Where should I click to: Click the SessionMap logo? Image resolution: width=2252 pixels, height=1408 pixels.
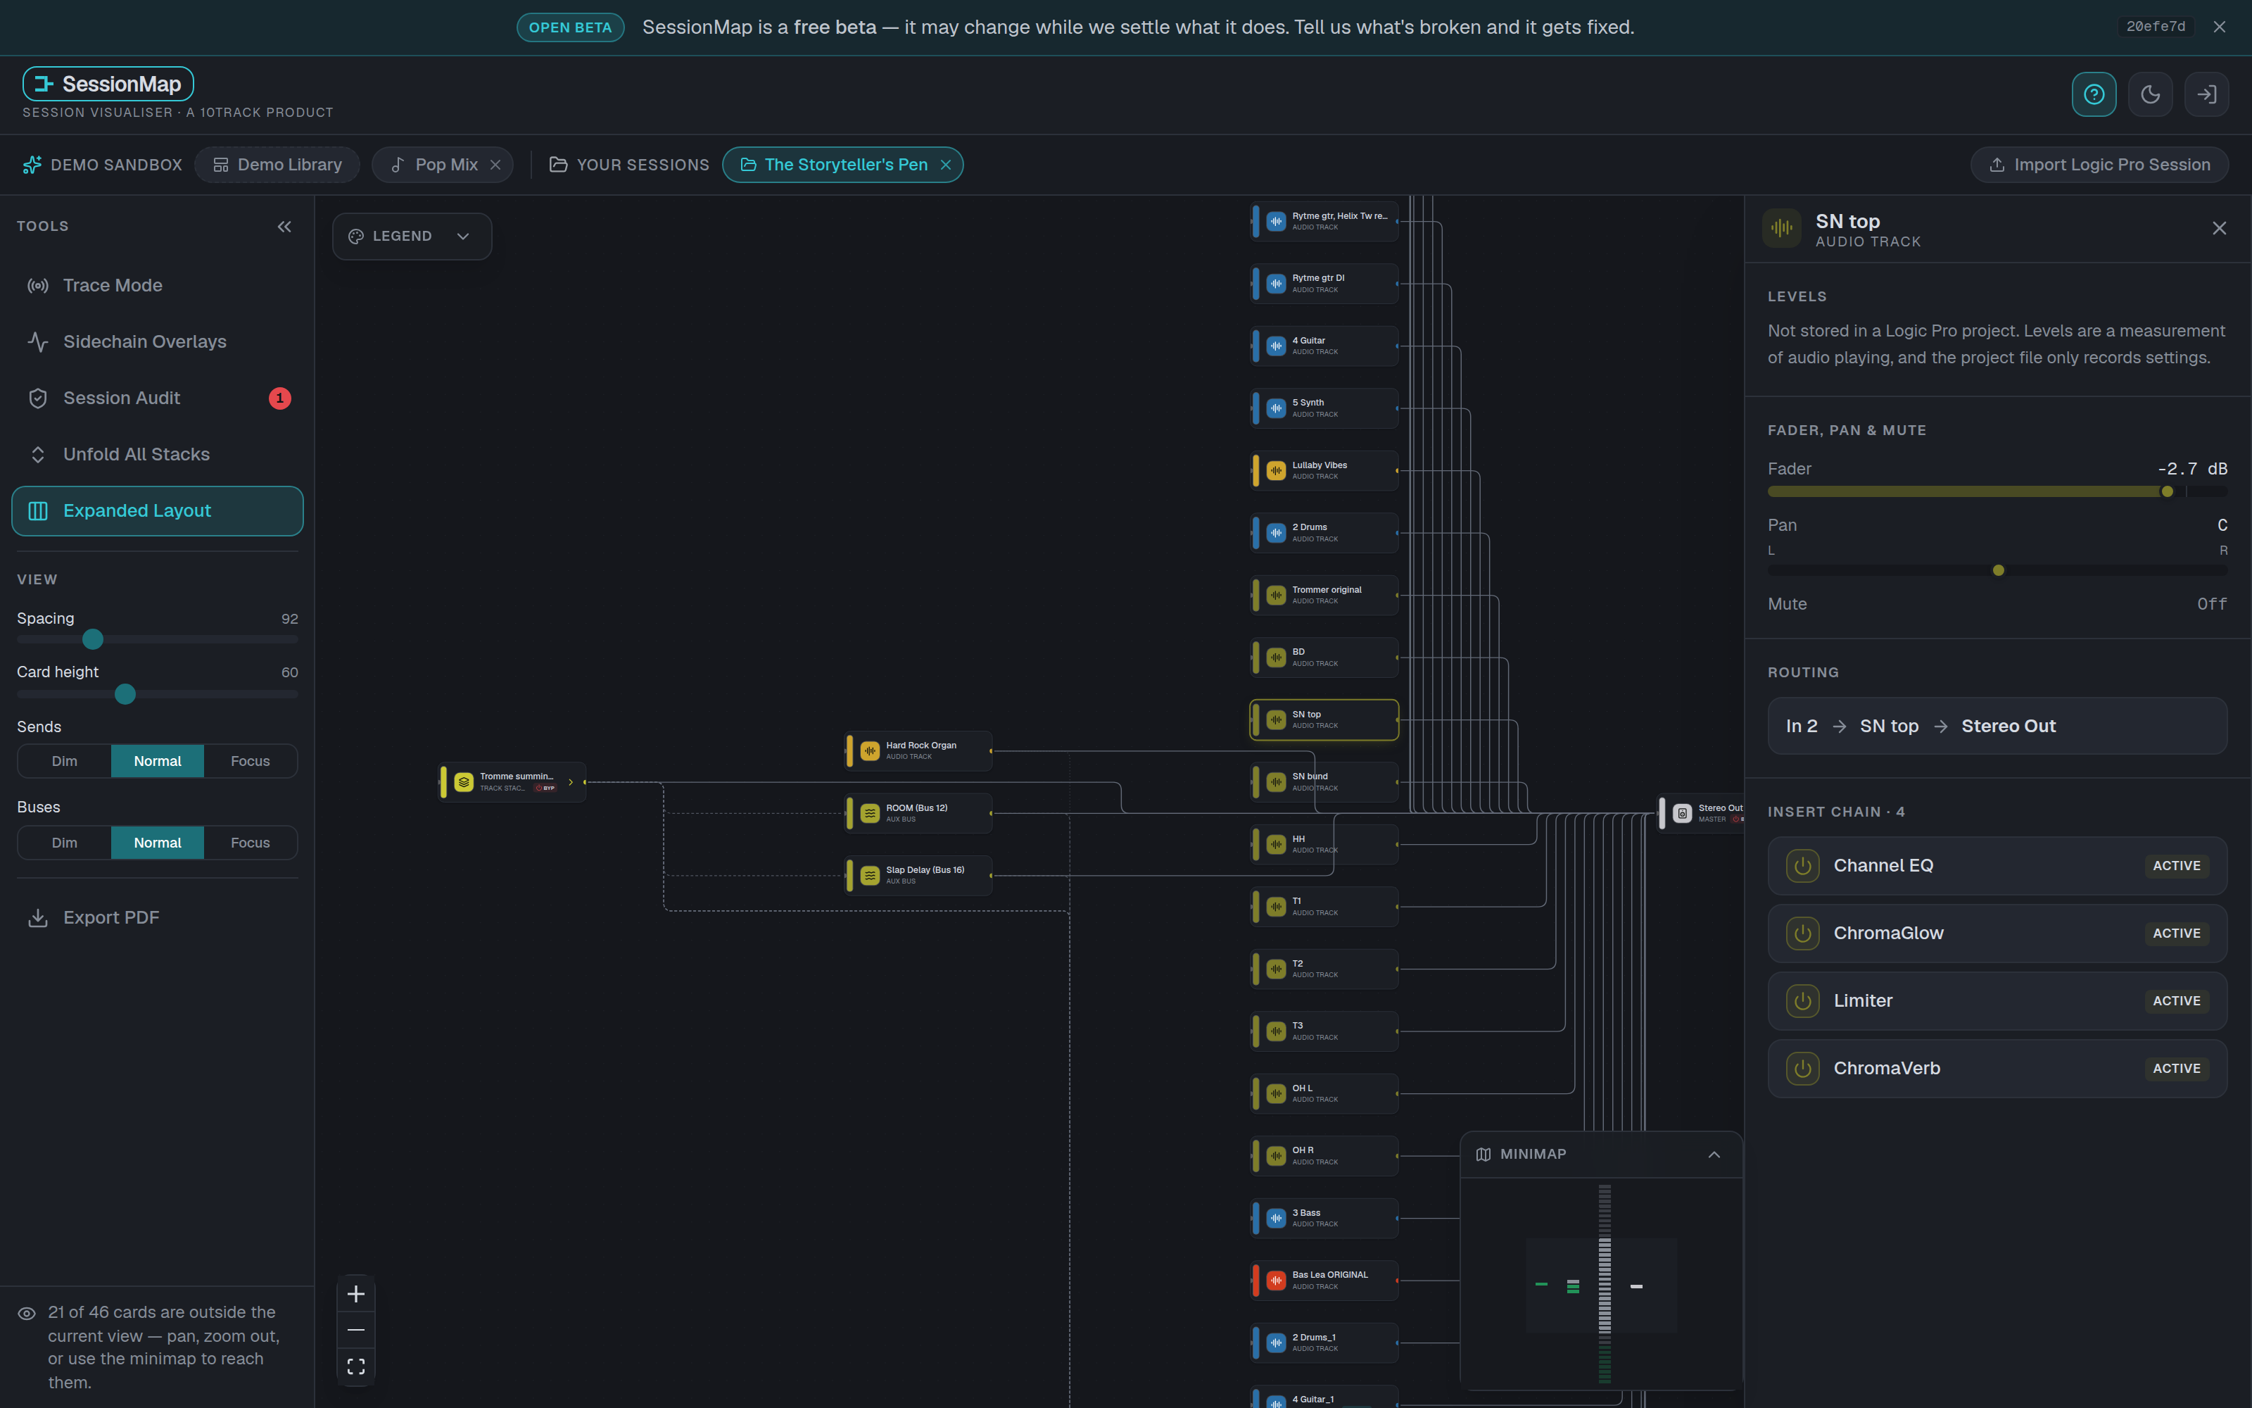tap(108, 84)
